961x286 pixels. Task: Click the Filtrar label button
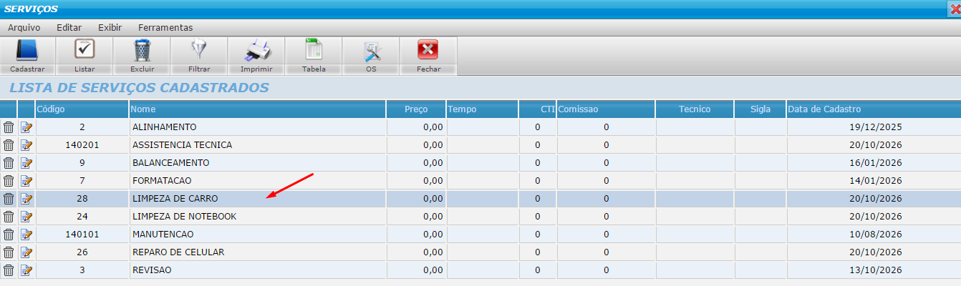(199, 69)
